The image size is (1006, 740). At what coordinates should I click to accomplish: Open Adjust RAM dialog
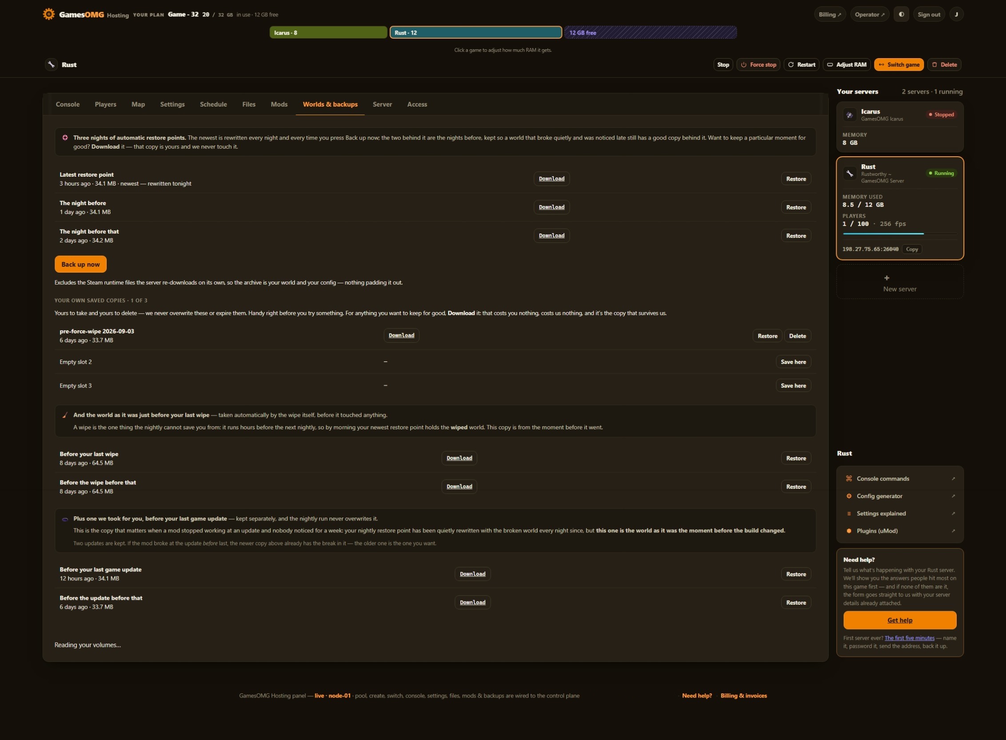tap(846, 64)
